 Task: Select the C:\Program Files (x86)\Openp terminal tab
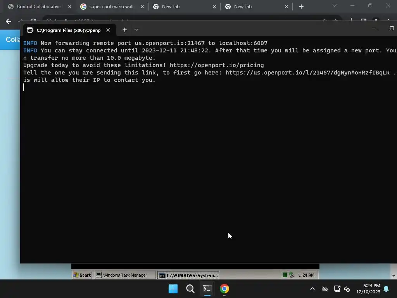coord(68,30)
